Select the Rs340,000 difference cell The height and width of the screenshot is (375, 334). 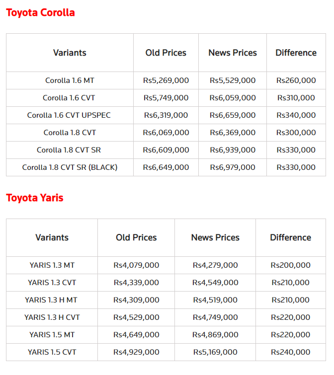pyautogui.click(x=296, y=115)
